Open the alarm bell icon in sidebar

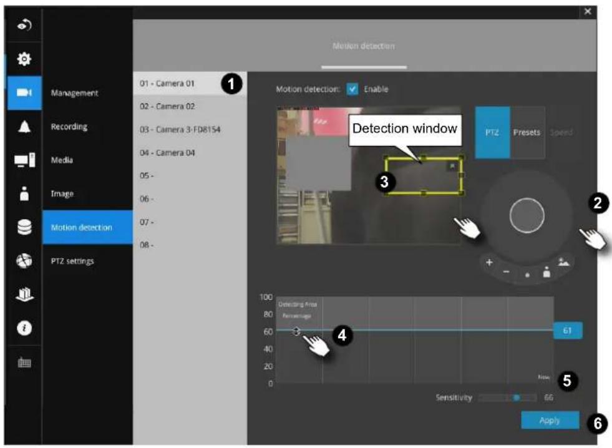[x=24, y=127]
